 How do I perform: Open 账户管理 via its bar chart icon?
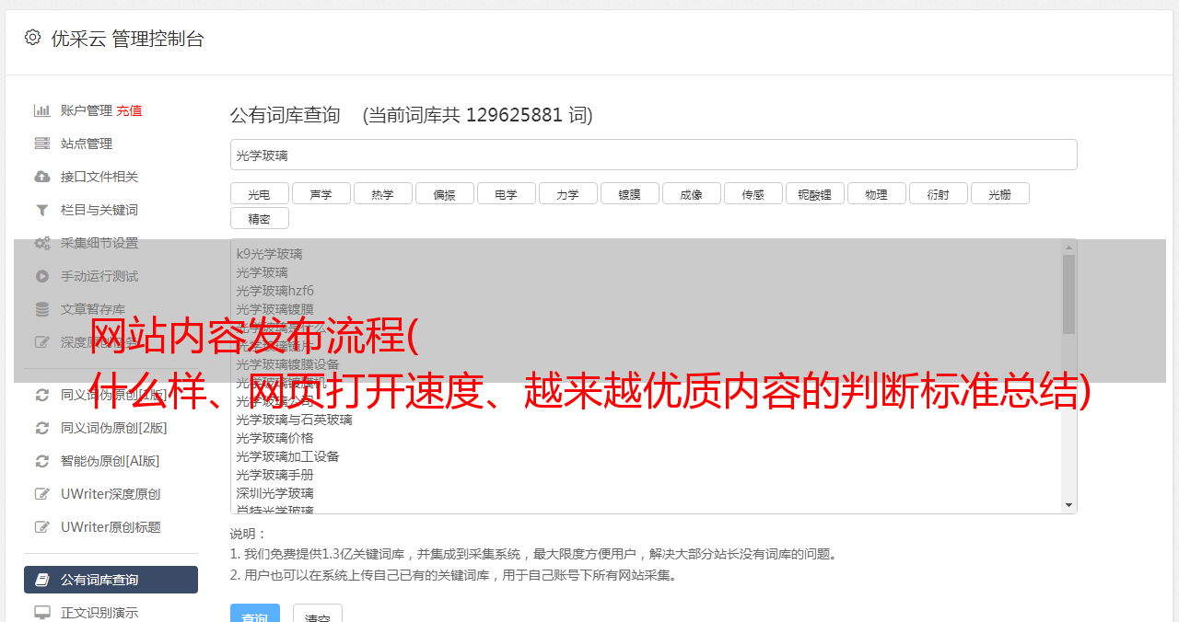[41, 110]
